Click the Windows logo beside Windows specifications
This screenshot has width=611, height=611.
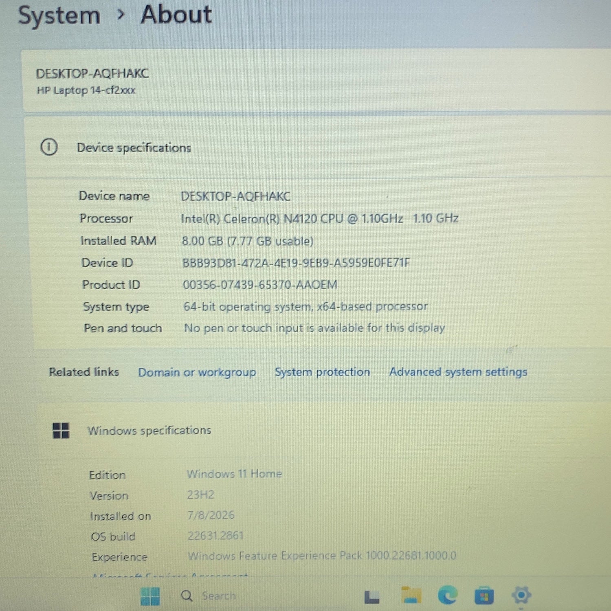coord(61,430)
